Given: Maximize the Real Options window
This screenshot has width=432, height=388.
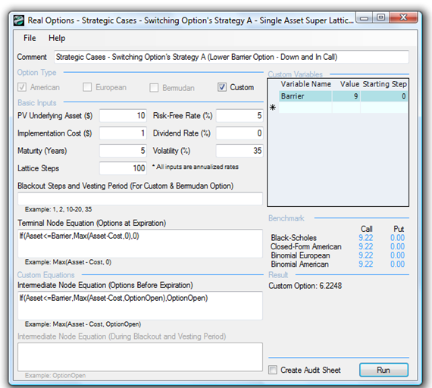Looking at the screenshot, I should click(x=380, y=17).
